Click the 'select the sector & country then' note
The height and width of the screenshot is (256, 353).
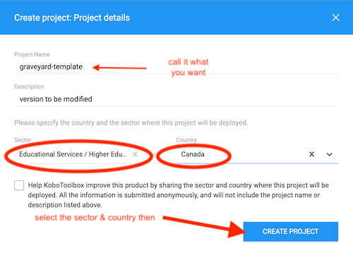[95, 217]
